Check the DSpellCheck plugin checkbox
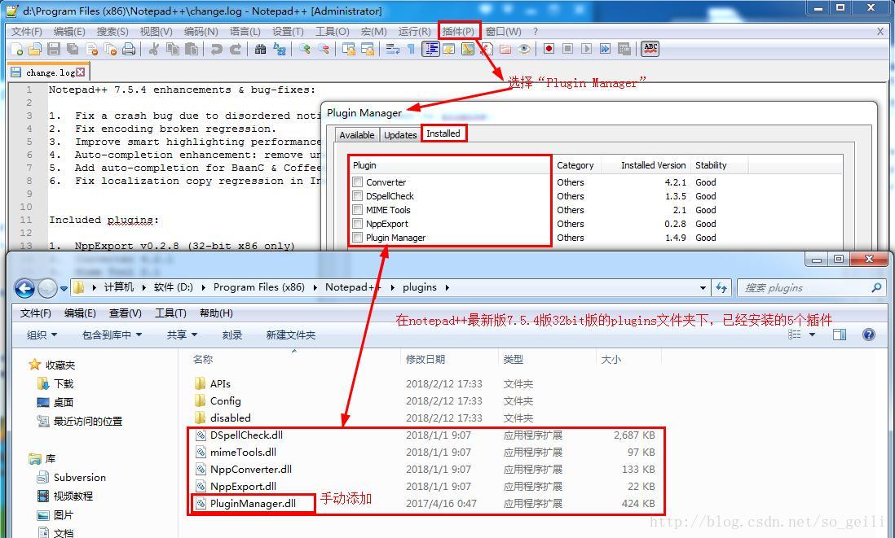 coord(357,196)
